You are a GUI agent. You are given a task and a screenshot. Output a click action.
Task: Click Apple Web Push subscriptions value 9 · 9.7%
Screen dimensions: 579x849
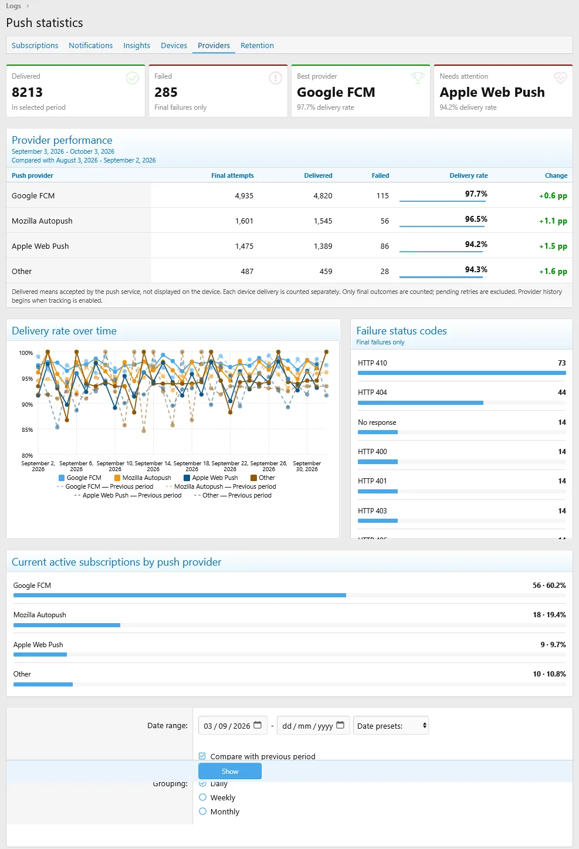click(x=553, y=644)
